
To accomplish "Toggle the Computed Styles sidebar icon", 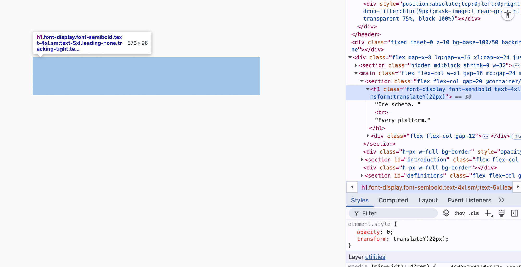I will (x=514, y=213).
